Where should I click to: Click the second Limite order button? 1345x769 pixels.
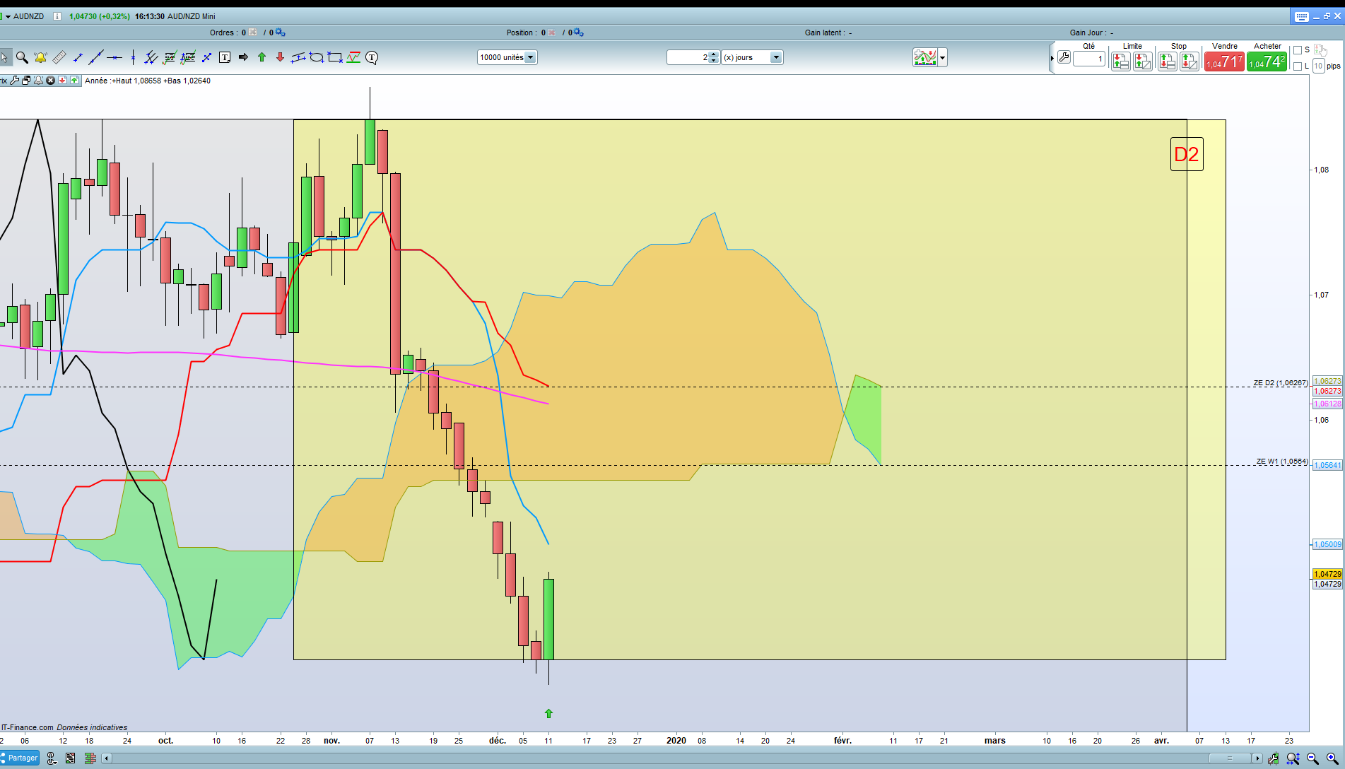click(x=1143, y=61)
